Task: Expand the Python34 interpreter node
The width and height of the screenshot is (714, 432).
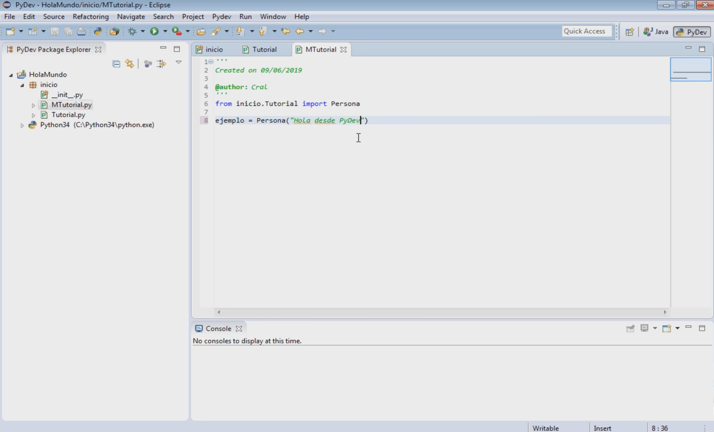Action: tap(22, 125)
